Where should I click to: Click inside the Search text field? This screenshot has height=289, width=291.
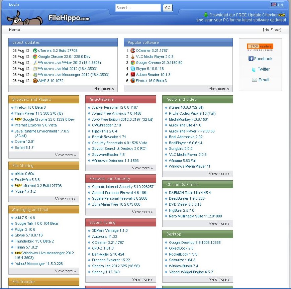138,8
